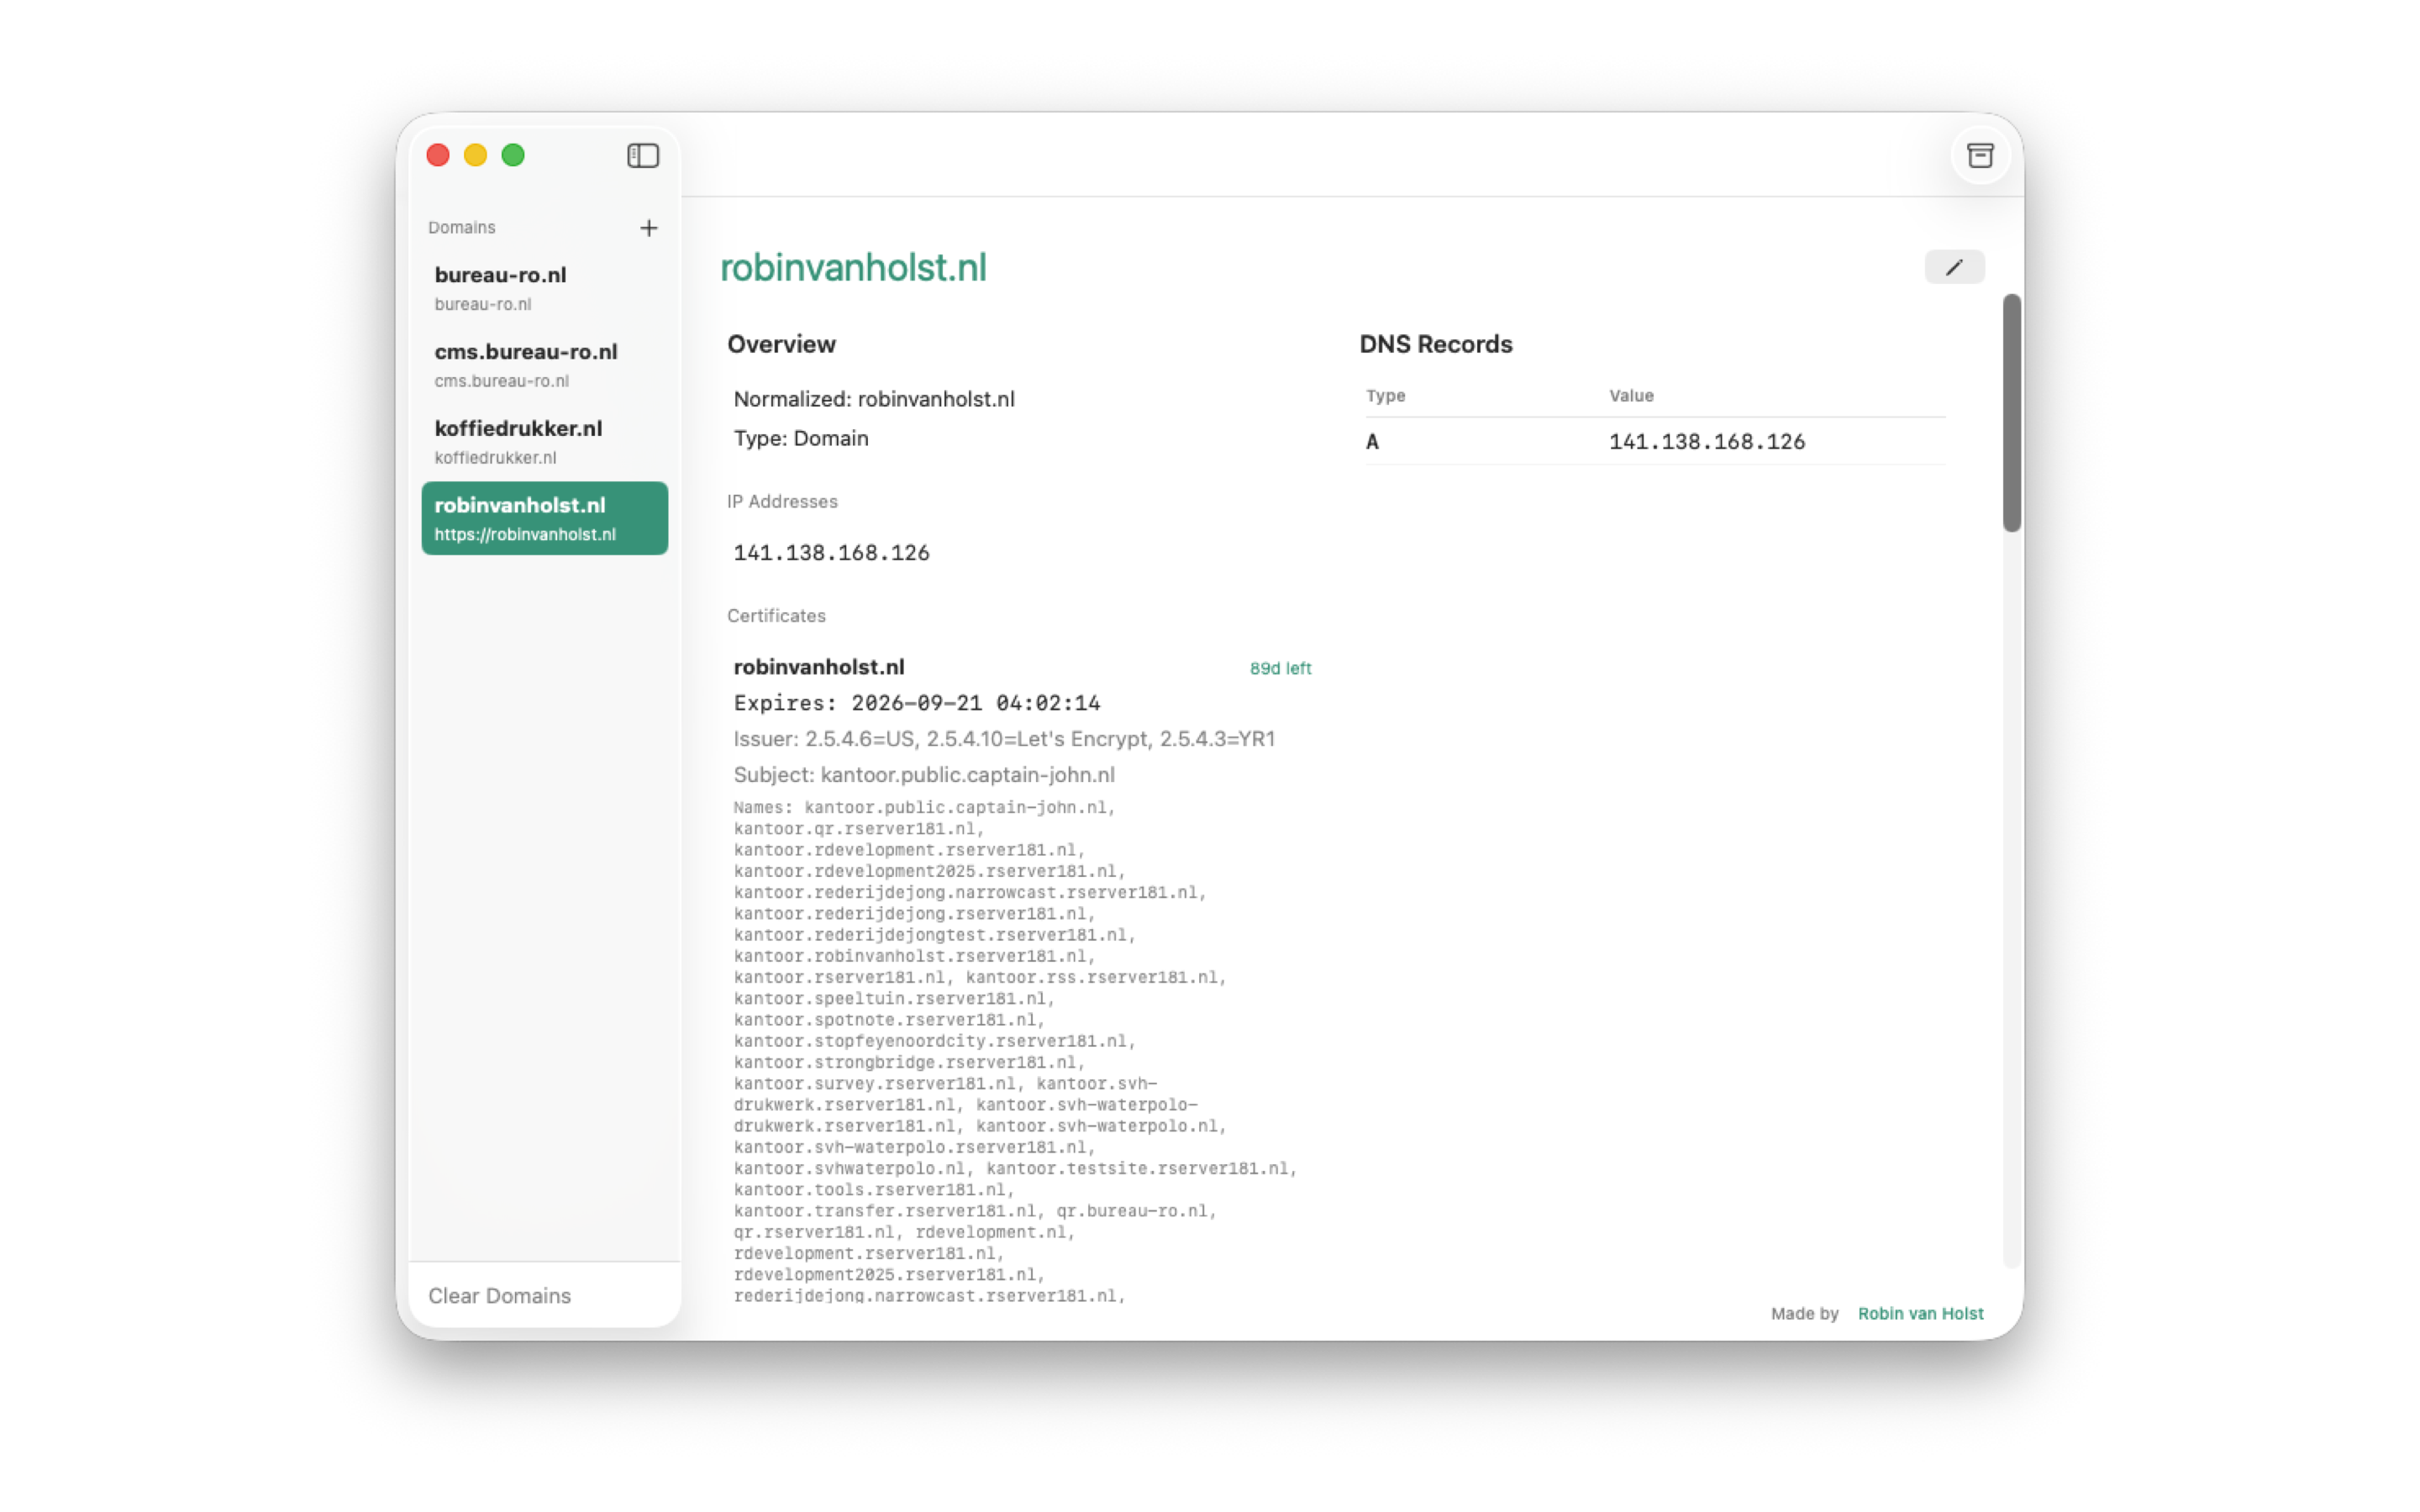Viewport: 2420px width, 1512px height.
Task: Click the DNS Records heading
Action: [1435, 344]
